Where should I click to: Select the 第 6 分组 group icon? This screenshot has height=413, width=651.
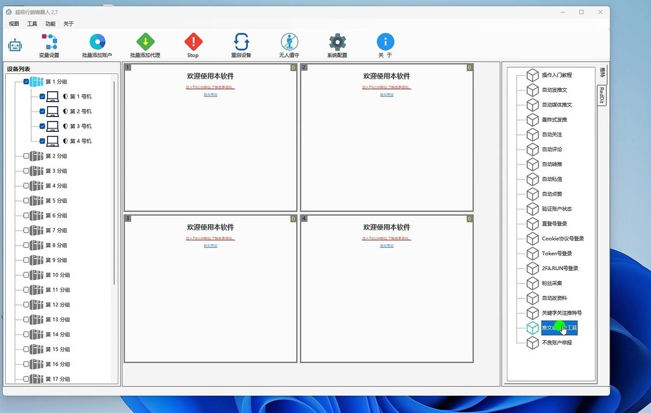(x=37, y=215)
